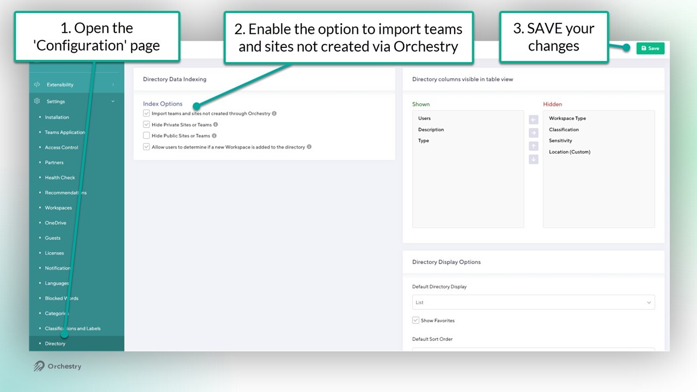
Task: Click info icon beside Import teams and sites option
Action: coord(274,114)
